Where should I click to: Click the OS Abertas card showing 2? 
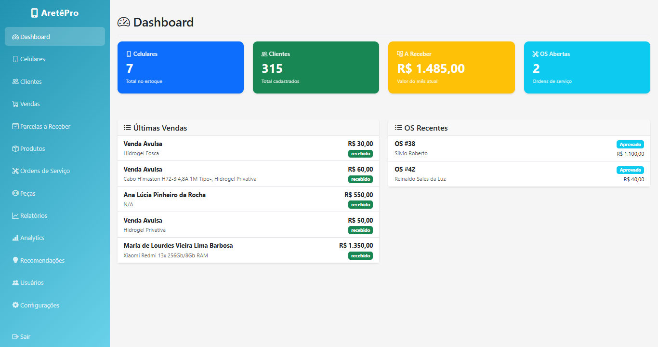(x=587, y=67)
